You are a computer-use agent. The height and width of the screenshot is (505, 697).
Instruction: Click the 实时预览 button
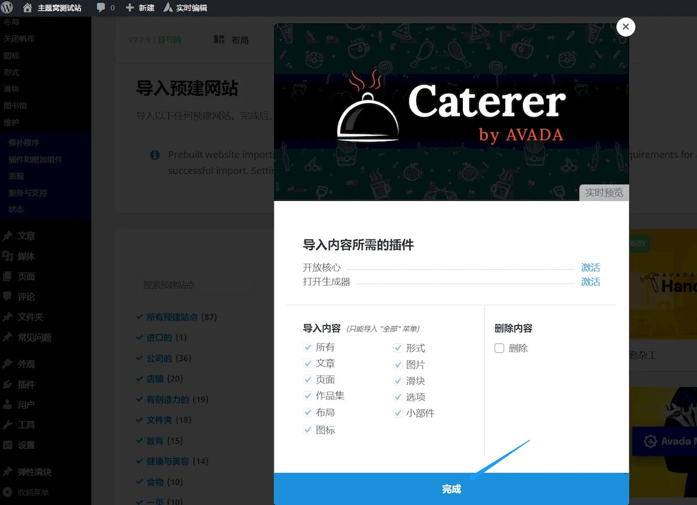pos(604,193)
